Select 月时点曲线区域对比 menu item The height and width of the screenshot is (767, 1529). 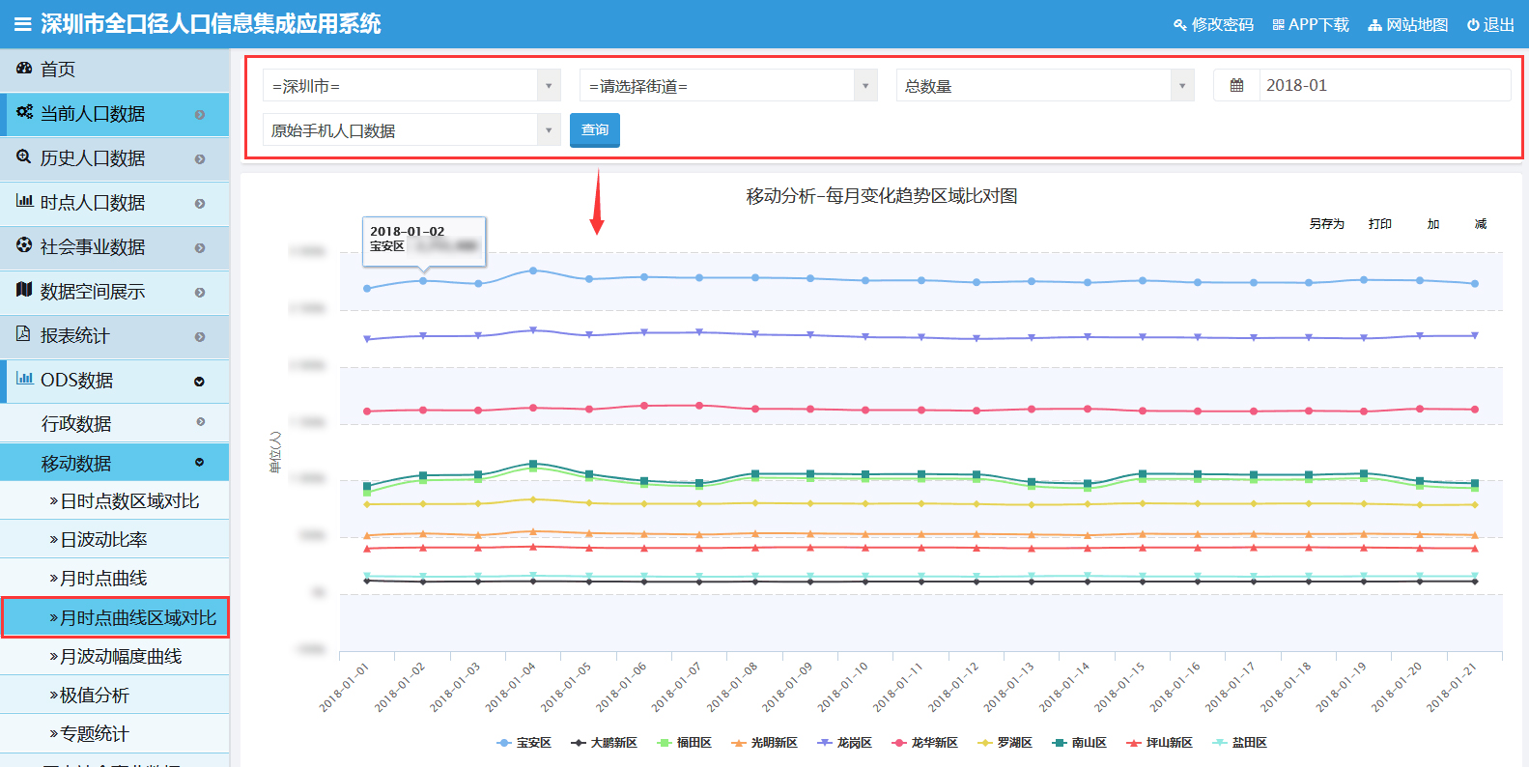pos(115,617)
